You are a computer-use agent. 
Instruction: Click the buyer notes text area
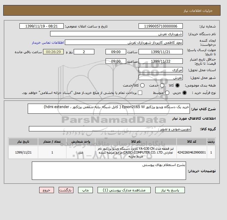tap(109, 171)
